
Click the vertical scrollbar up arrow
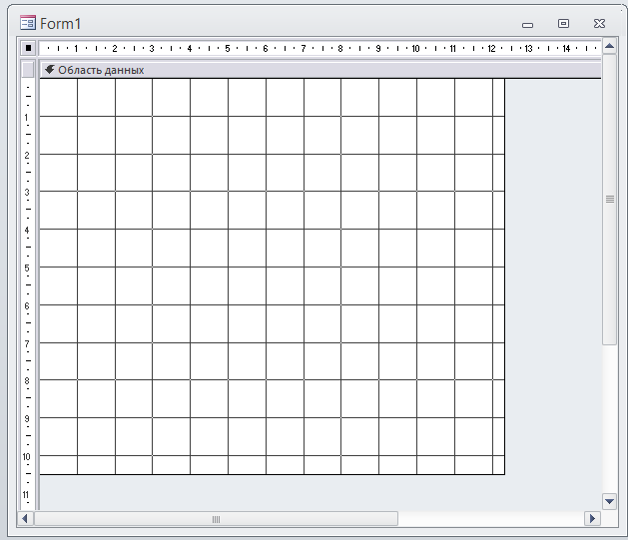coord(610,47)
